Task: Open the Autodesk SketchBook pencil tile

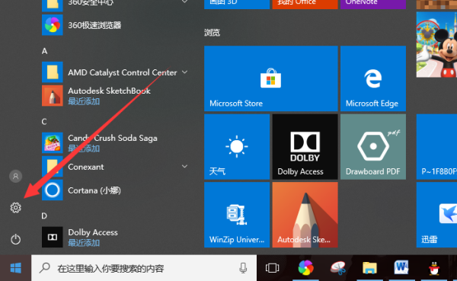Action: 305,215
